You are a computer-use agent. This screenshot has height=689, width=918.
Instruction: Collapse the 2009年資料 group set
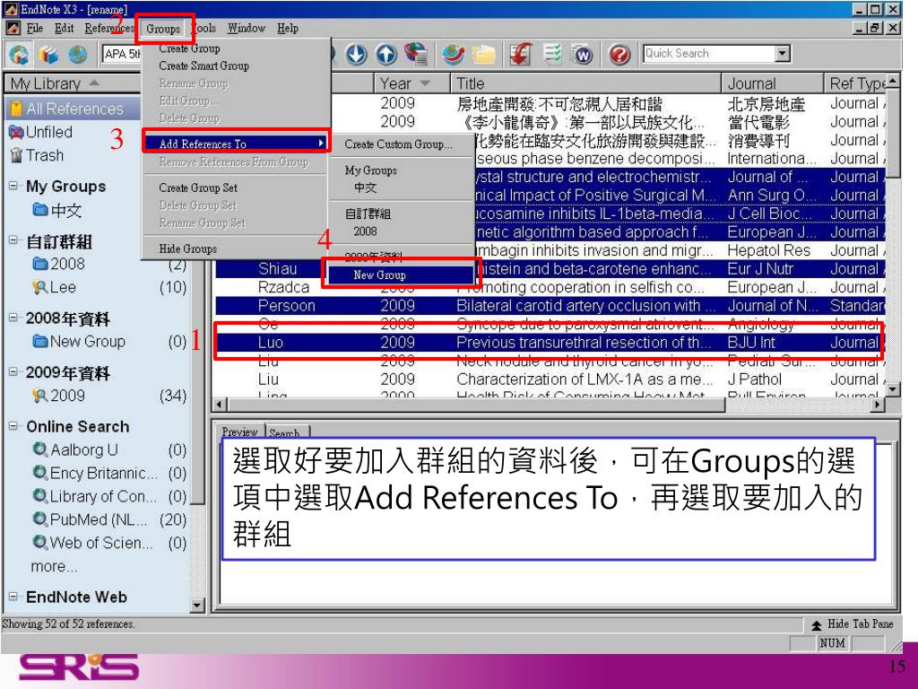tap(13, 371)
